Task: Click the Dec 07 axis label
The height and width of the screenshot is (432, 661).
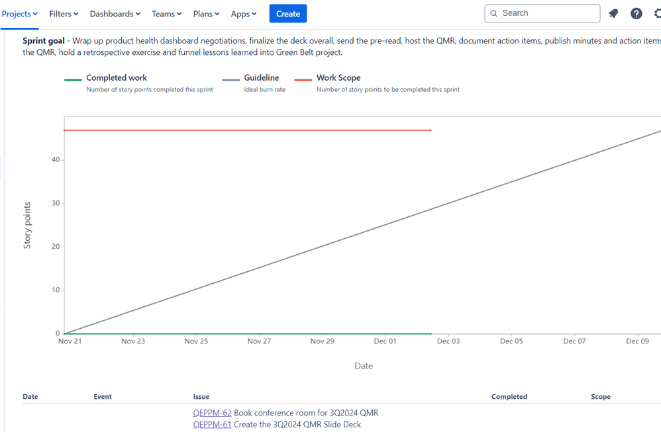Action: pos(575,341)
